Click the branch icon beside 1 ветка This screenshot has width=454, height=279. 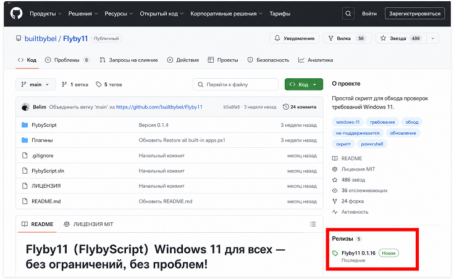pos(64,84)
